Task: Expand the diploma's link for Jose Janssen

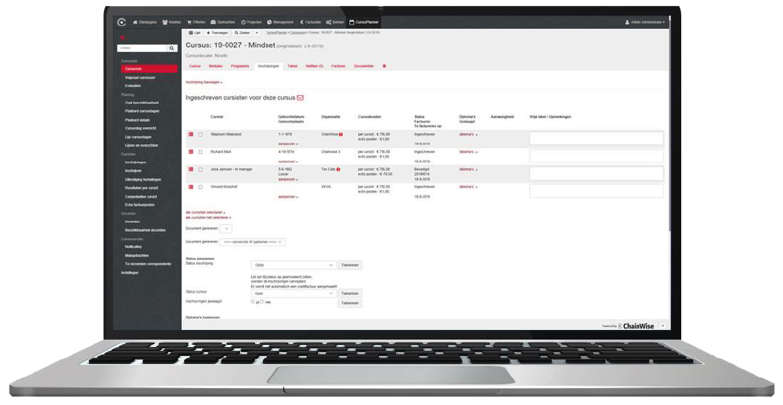Action: click(469, 169)
